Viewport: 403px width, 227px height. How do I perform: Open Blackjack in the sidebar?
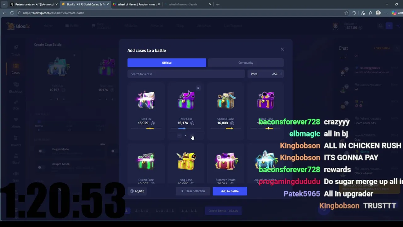(x=16, y=88)
